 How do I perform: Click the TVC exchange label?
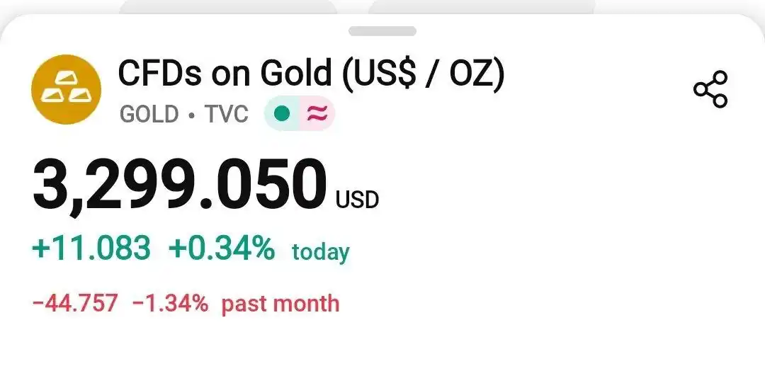(x=227, y=115)
